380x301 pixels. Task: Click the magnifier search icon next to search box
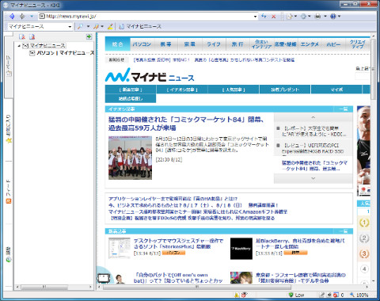80,26
